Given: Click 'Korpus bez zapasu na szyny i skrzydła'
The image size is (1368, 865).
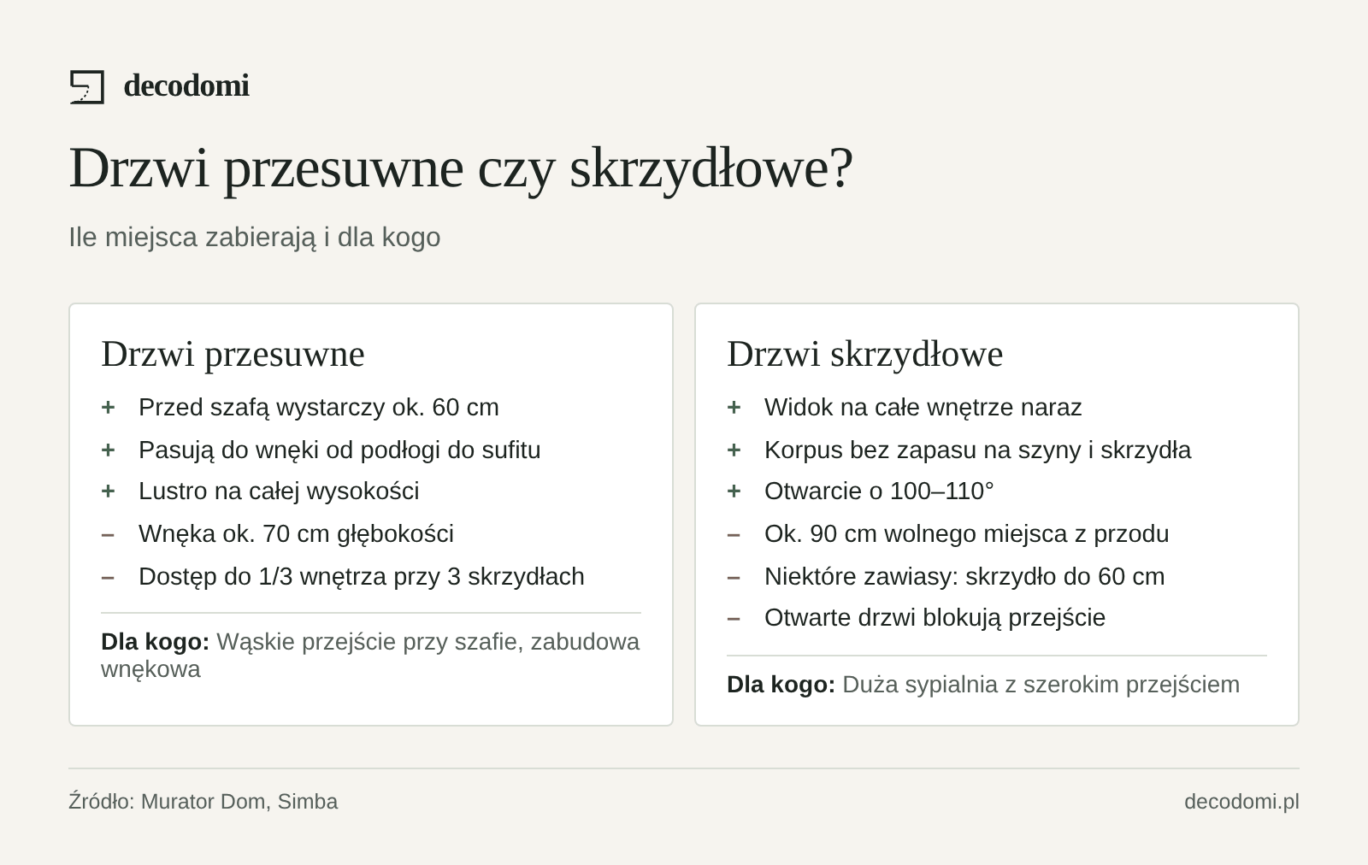Looking at the screenshot, I should [977, 450].
